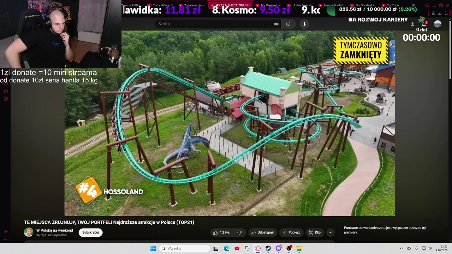
Task: Open the YouTube app in the taskbar
Action: point(237,248)
